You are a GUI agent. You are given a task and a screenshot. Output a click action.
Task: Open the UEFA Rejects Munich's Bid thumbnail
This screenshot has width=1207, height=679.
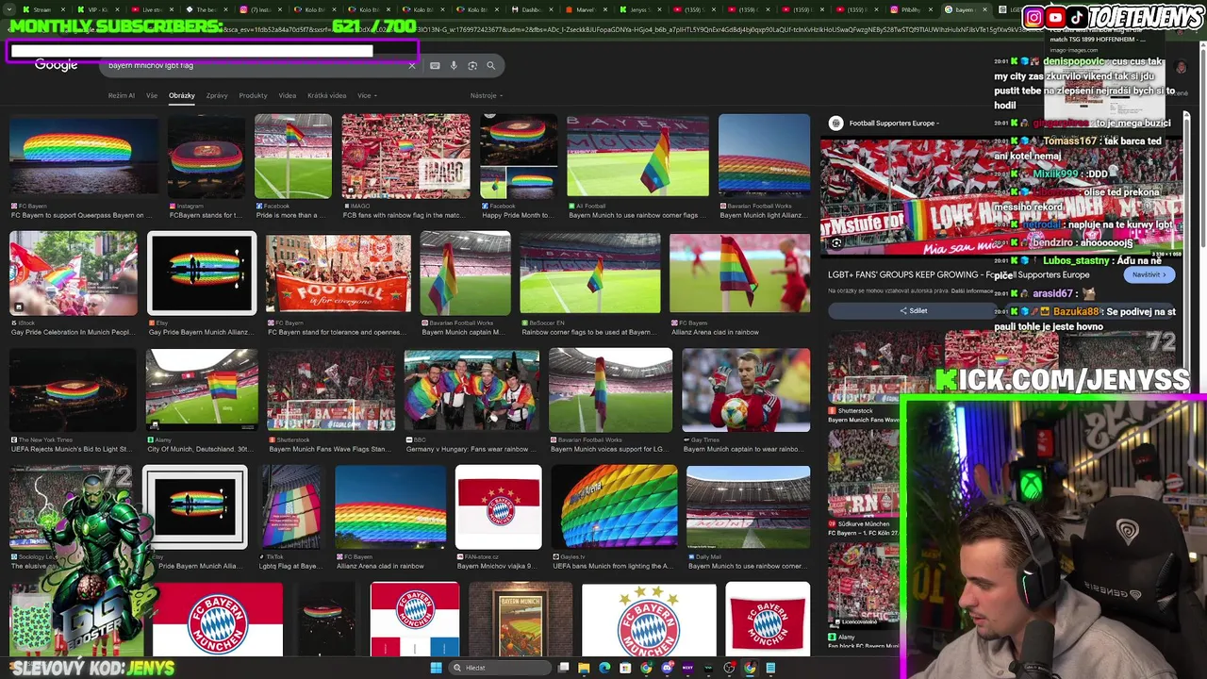(73, 389)
